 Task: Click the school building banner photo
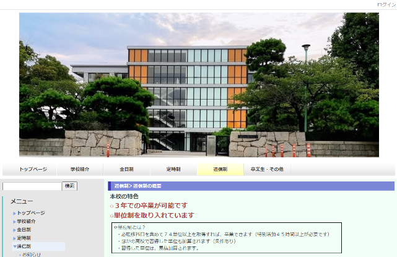[x=199, y=85]
